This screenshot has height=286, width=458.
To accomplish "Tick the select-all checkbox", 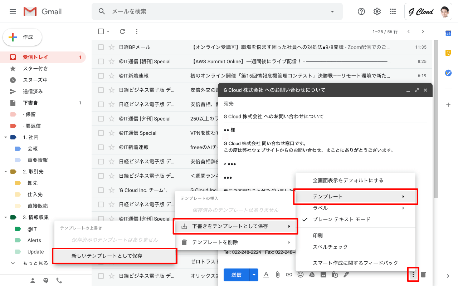I will 101,31.
